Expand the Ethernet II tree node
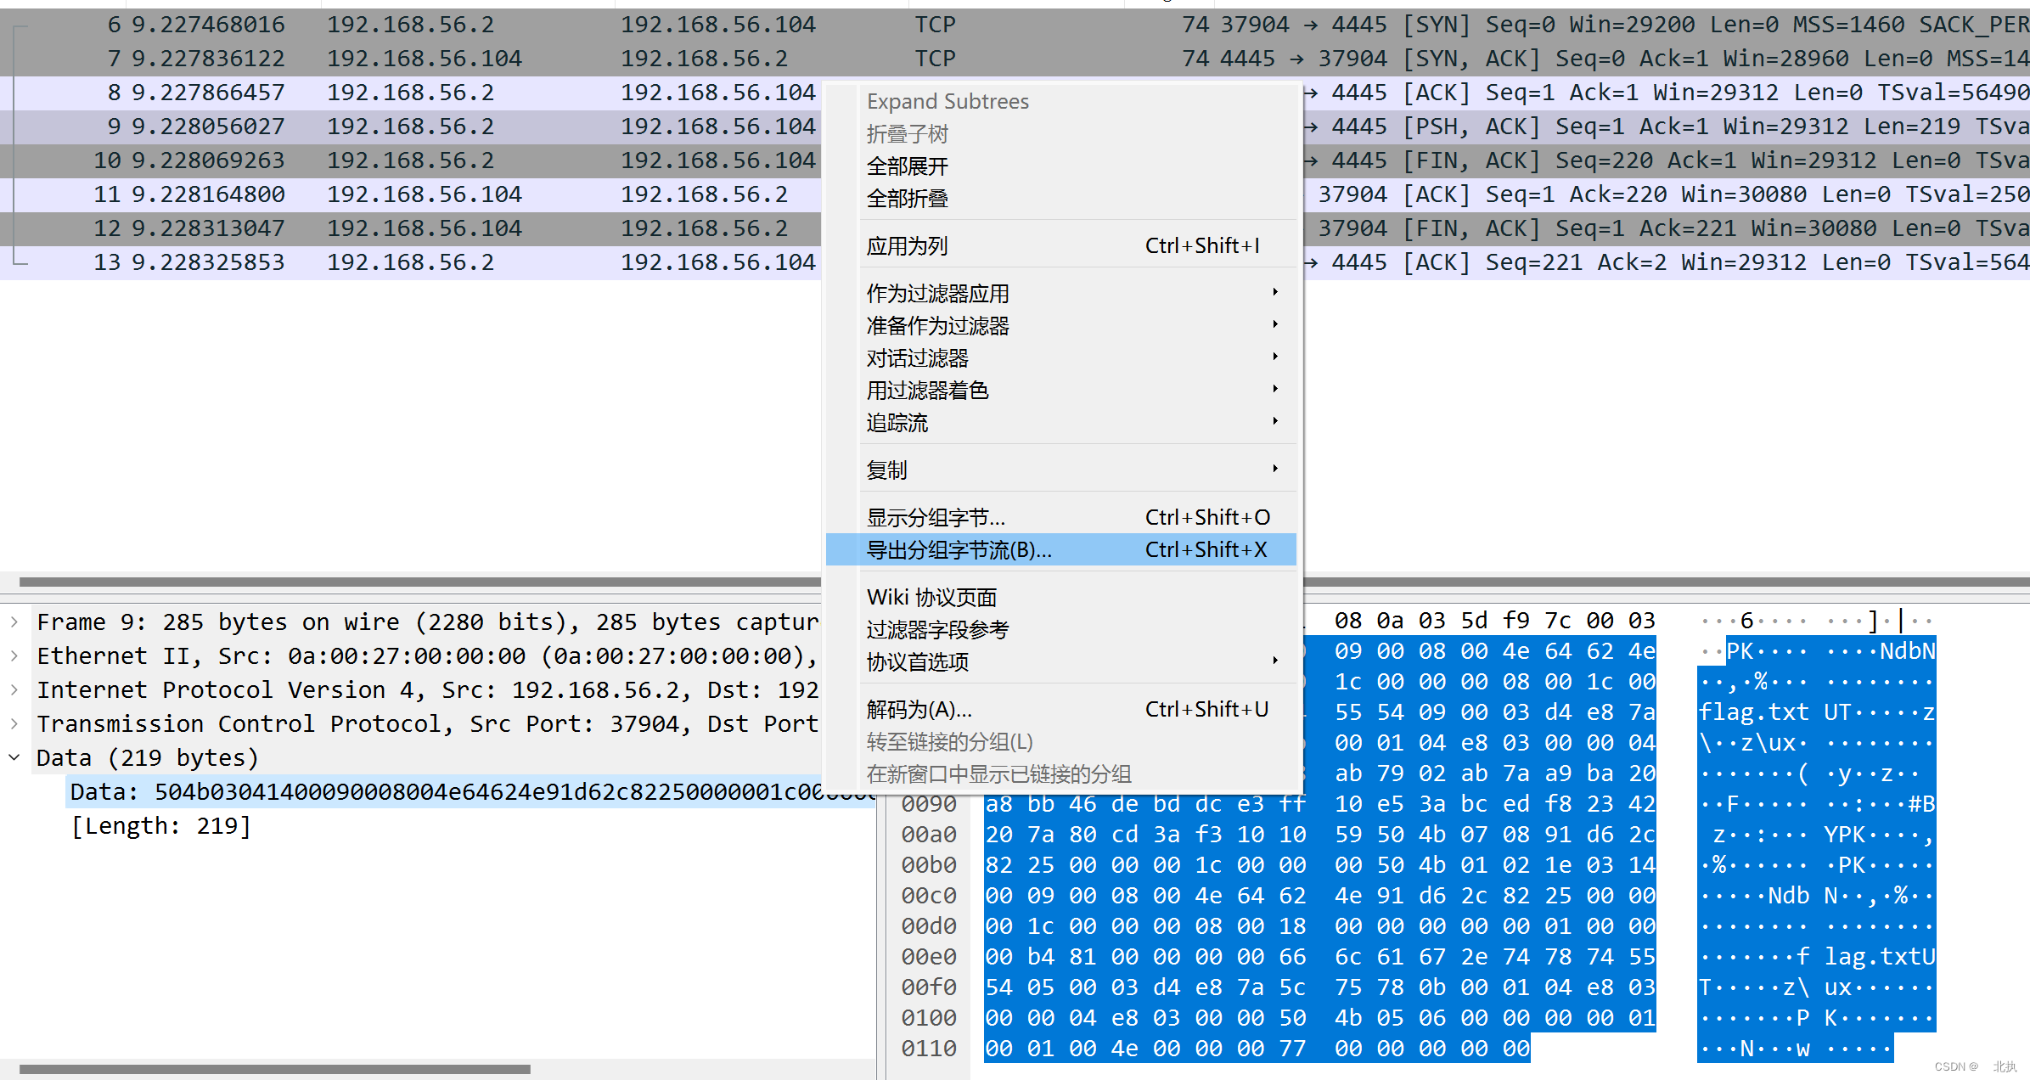Screen dimensions: 2030x1080 pos(14,656)
